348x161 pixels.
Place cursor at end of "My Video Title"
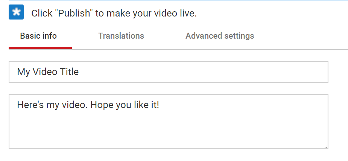tap(79, 72)
